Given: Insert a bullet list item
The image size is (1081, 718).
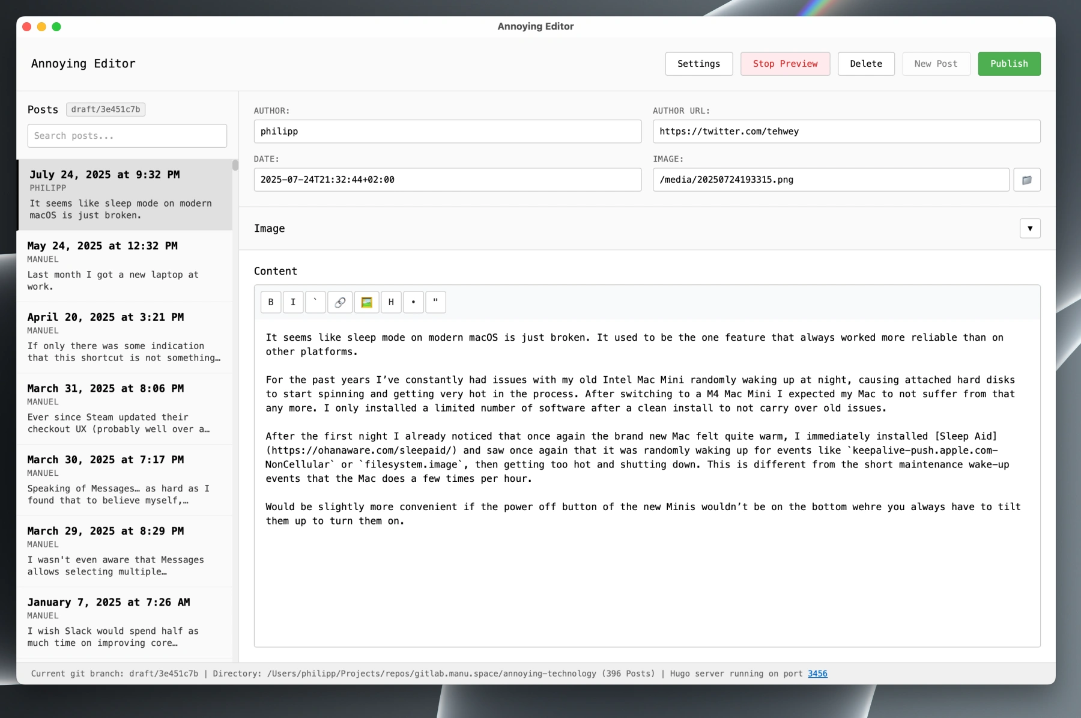Looking at the screenshot, I should coord(413,302).
